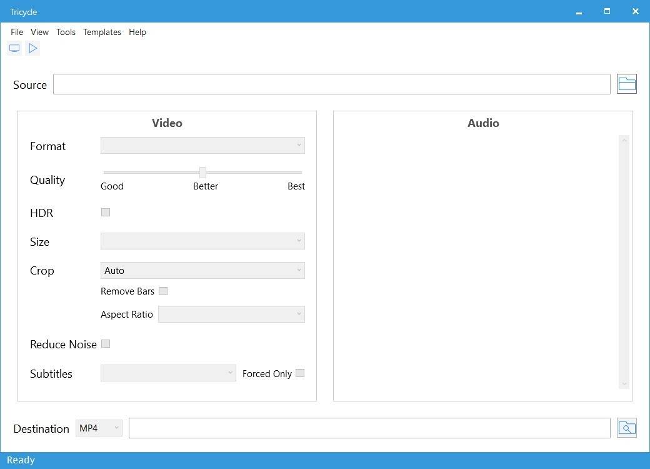Open the File menu
This screenshot has height=469, width=650.
coord(17,32)
